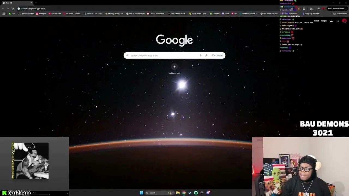349x196 pixels.
Task: Close the New Tab tab
Action: click(x=31, y=3)
